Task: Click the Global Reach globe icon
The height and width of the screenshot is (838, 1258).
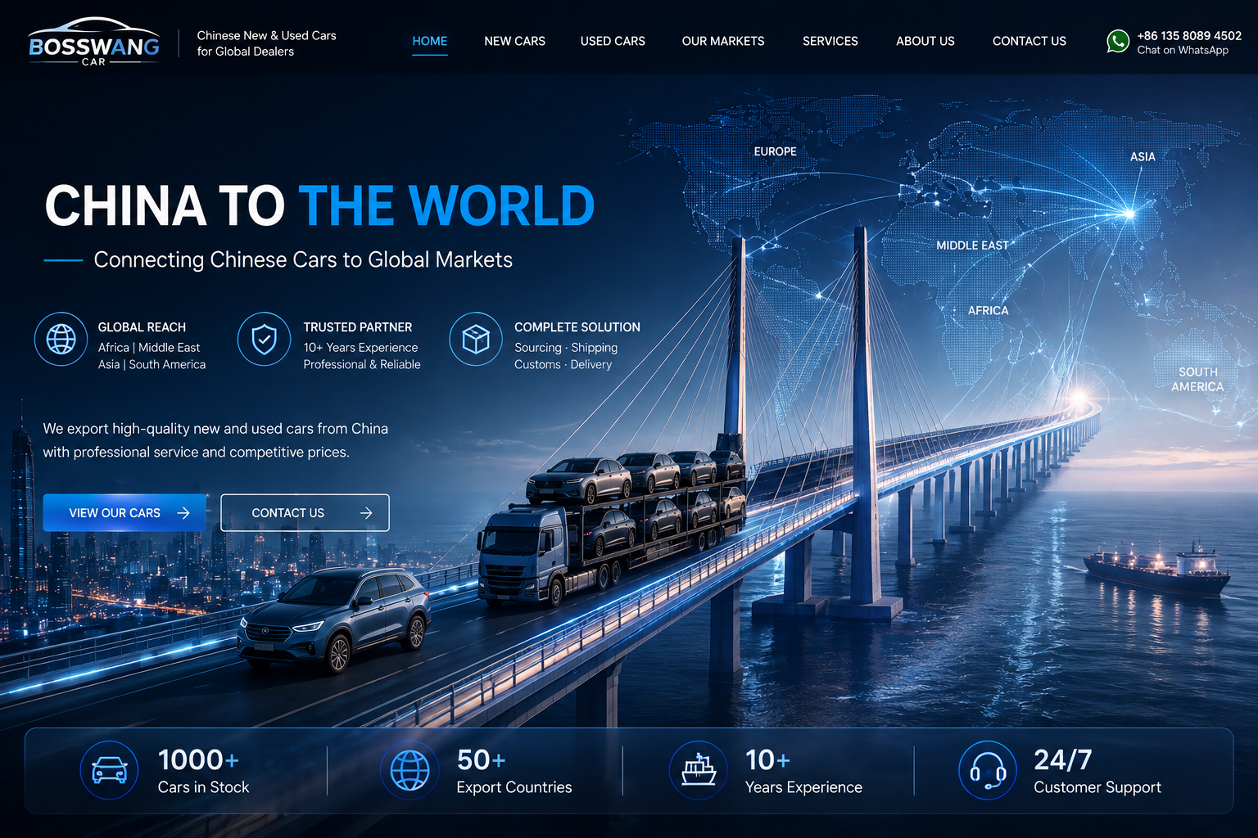Action: (61, 339)
